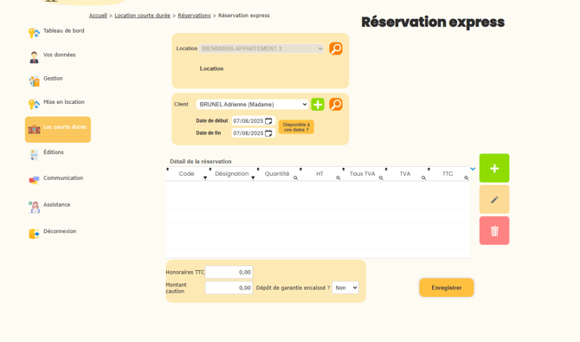Click Déconnexion to log out
Viewport: 580px width, 342px height.
(60, 231)
